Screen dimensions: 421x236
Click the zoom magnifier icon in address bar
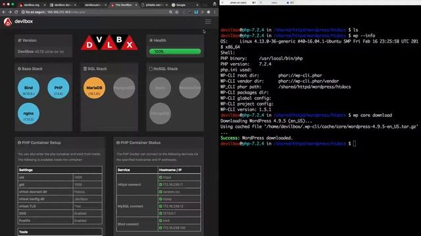[170, 12]
